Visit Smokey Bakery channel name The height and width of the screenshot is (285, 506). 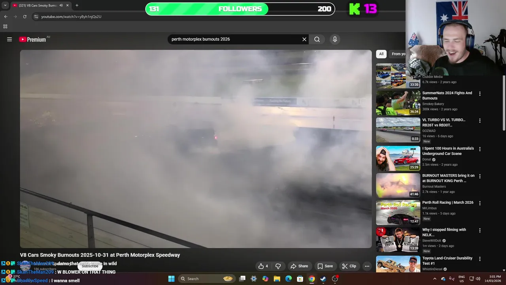pos(433,104)
